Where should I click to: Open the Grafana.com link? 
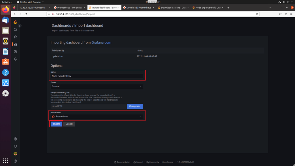(101, 43)
